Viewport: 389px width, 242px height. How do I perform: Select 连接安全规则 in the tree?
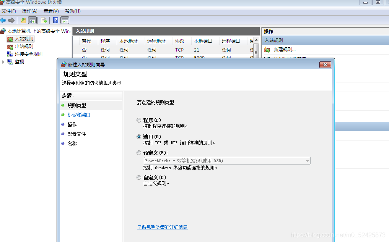(x=29, y=54)
